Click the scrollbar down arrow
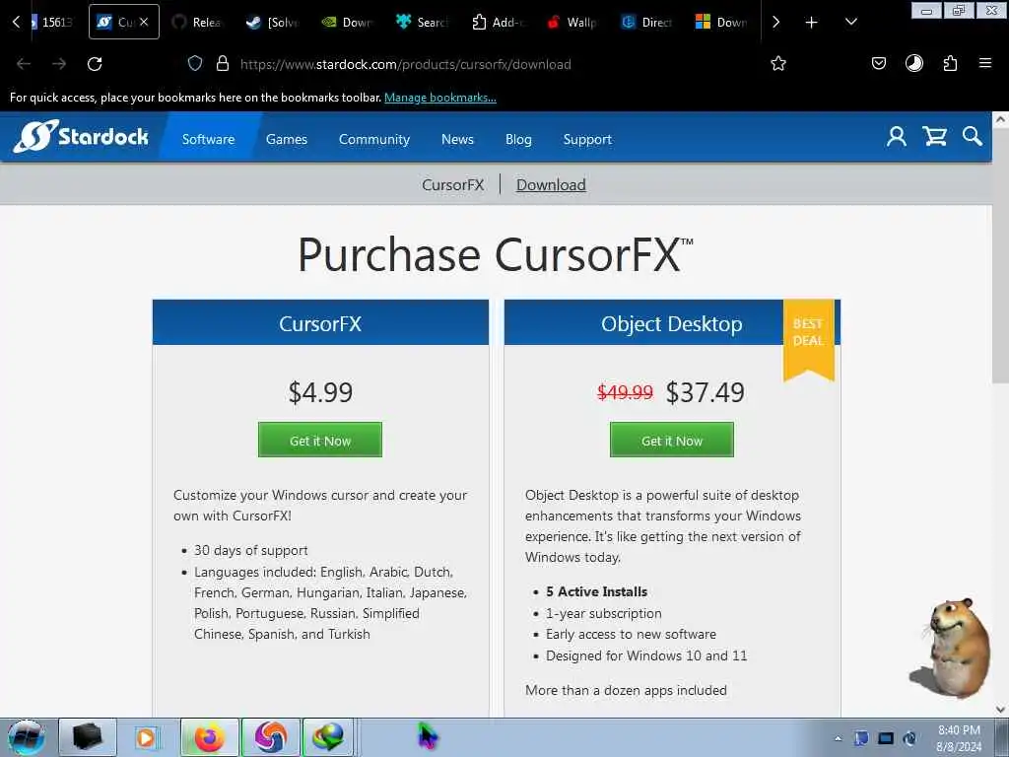 (1001, 710)
